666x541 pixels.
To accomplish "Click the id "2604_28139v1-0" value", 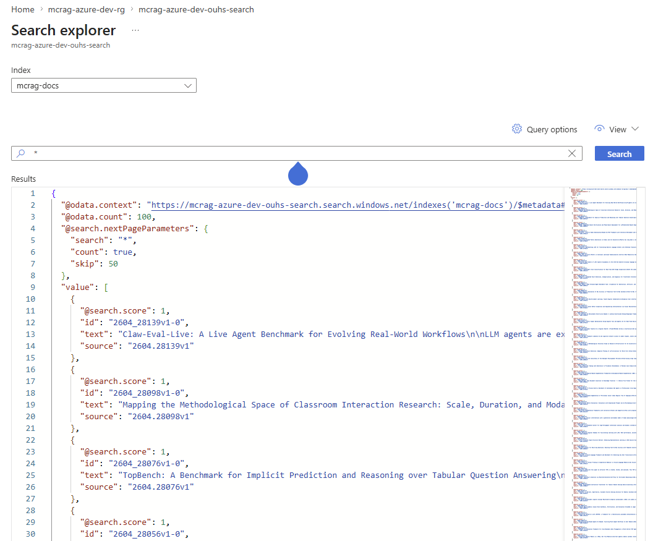I will pyautogui.click(x=146, y=323).
